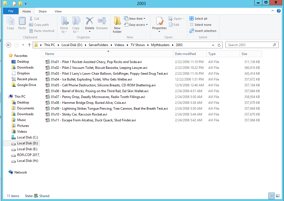The image size is (284, 201).
Task: Select the 01x10 Stinky Car, Raccoon Rocket file
Action: 79,114
